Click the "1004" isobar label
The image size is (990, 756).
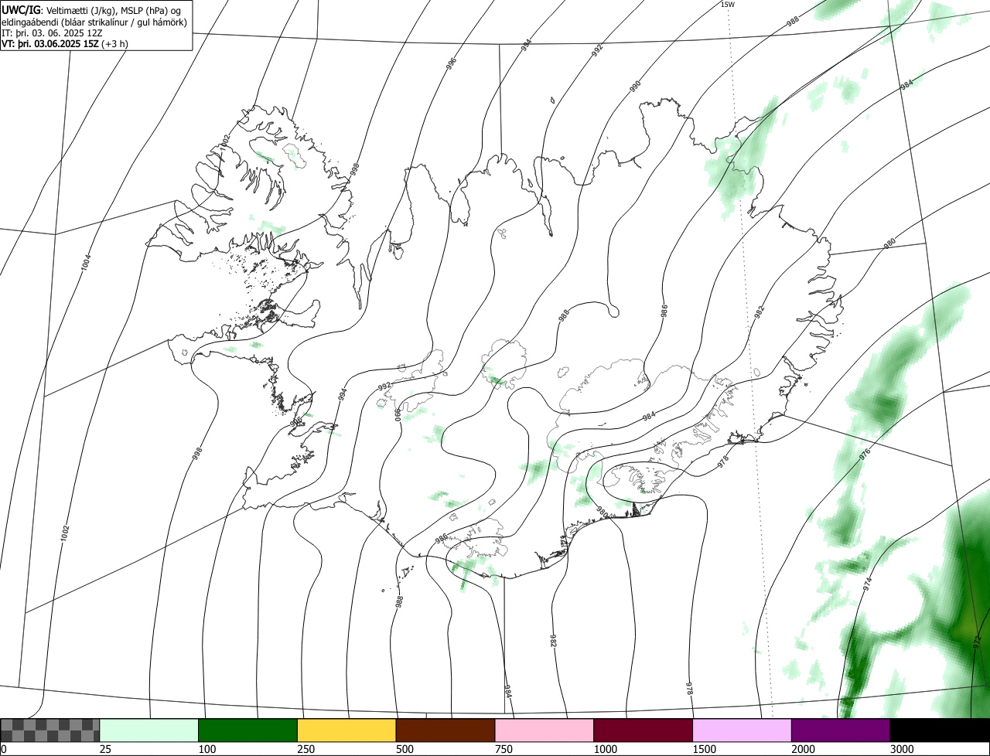point(86,263)
